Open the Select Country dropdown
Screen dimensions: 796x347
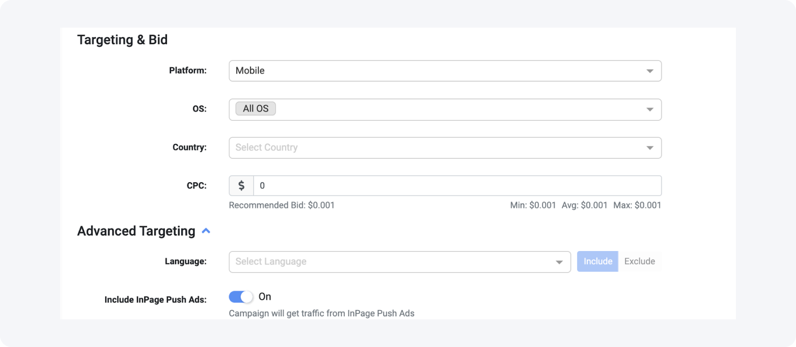pos(445,148)
